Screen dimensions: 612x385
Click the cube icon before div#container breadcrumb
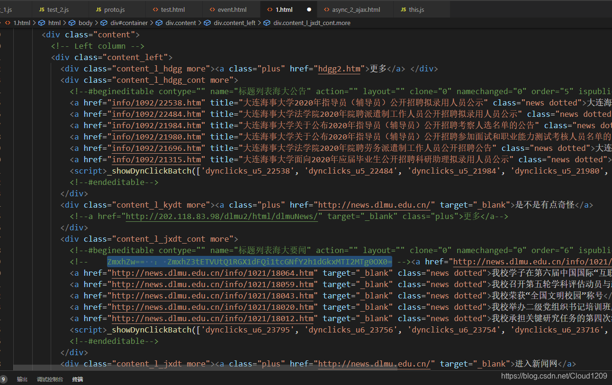tap(104, 23)
